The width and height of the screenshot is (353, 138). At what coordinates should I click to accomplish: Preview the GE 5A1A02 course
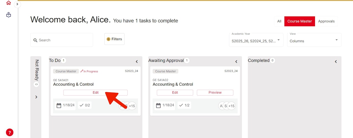pos(215,93)
